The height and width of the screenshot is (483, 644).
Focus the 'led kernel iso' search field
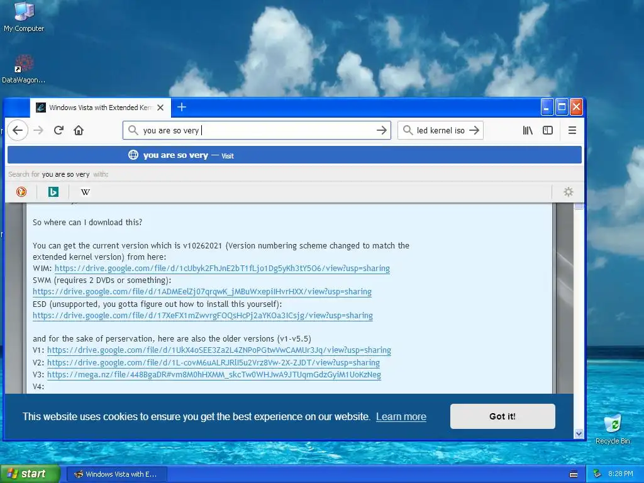coord(441,130)
